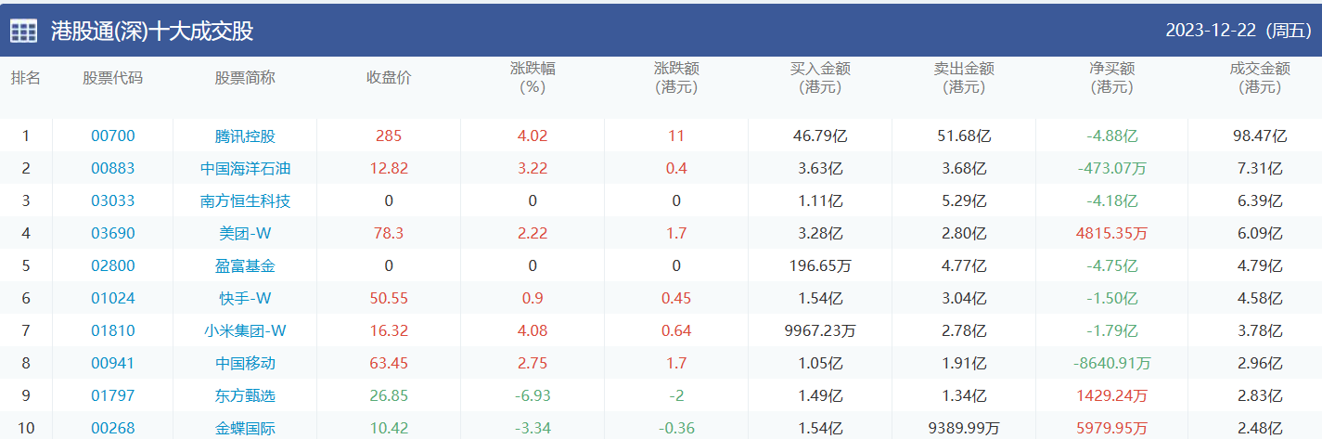This screenshot has height=439, width=1322.
Task: Click the table grid icon in header
Action: tap(24, 31)
